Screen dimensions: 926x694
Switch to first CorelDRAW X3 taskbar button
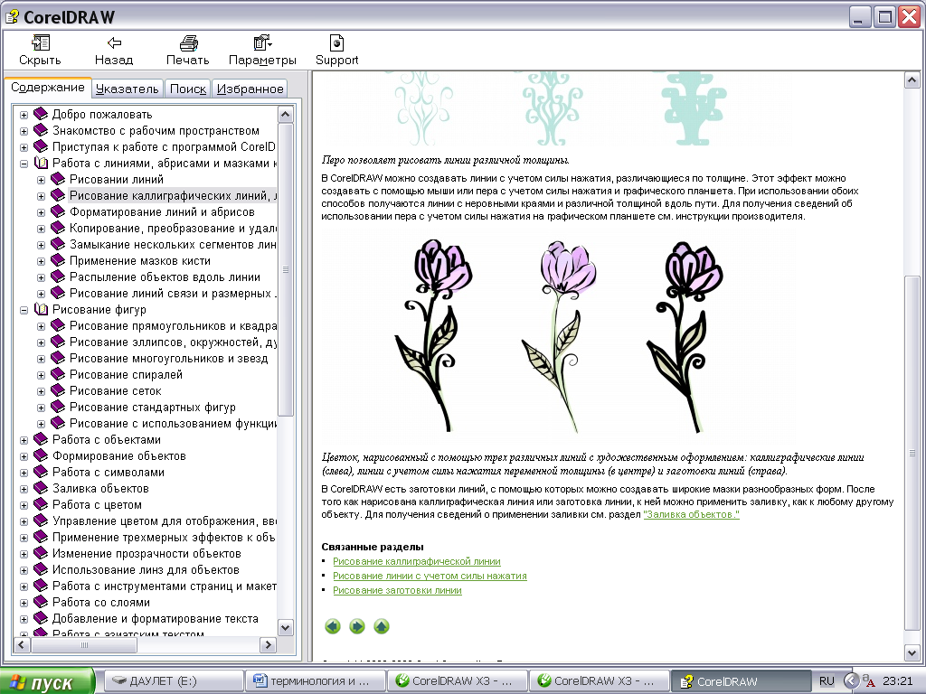(x=457, y=681)
